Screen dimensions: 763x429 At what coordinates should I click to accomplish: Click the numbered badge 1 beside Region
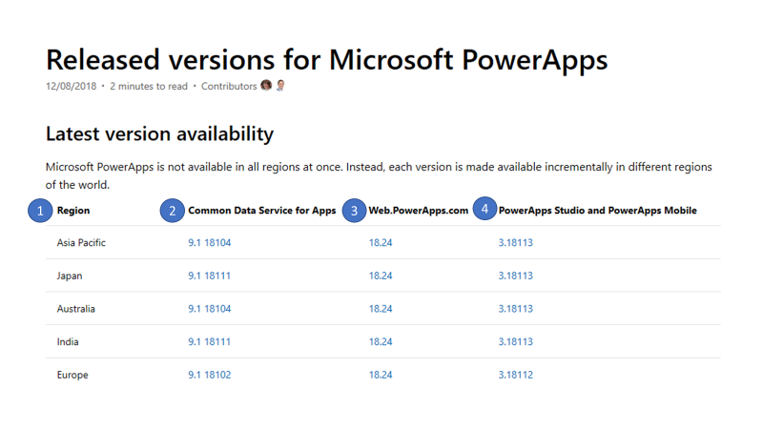[x=39, y=211]
